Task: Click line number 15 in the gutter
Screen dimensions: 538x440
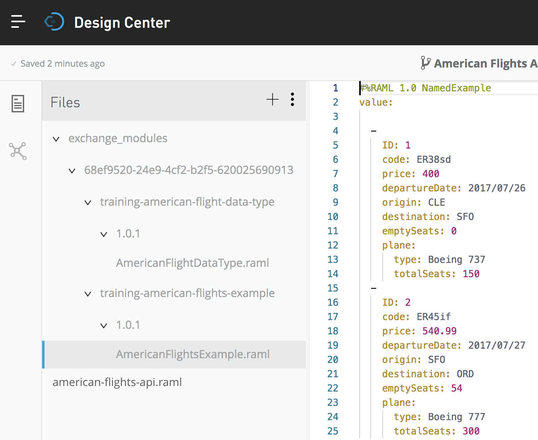Action: [x=333, y=288]
